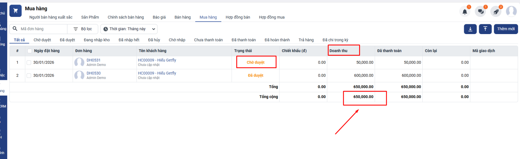Check the box for order DH0531
Image resolution: width=520 pixels, height=159 pixels.
29,63
